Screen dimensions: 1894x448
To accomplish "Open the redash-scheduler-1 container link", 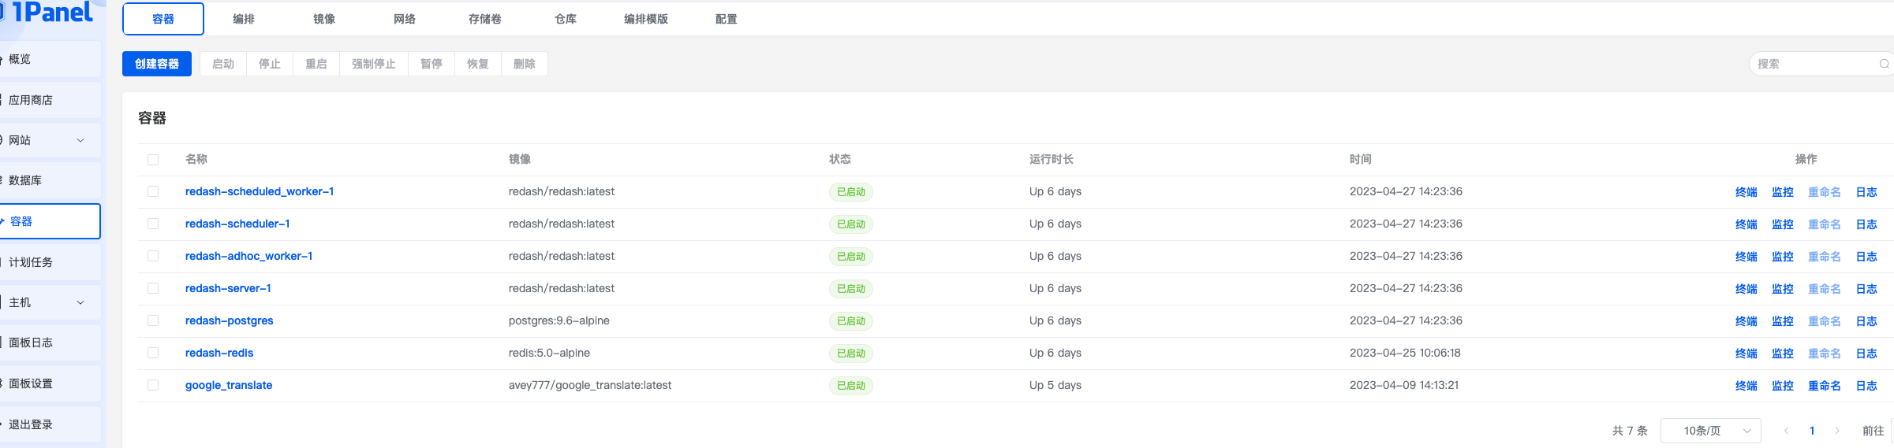I will tap(237, 224).
